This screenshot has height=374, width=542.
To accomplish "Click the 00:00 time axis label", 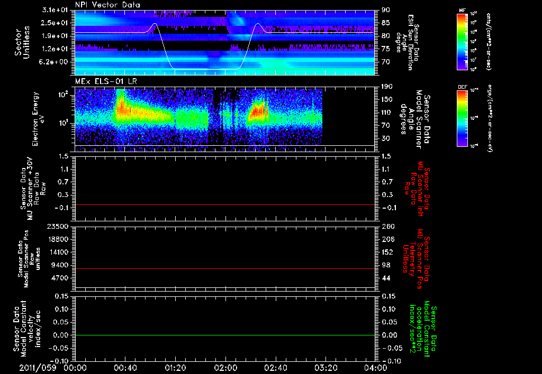I will [75, 368].
